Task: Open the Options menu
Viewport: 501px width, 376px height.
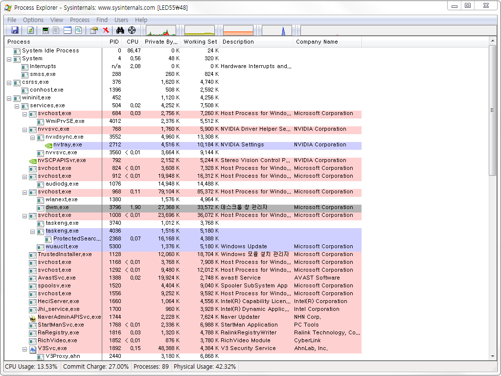Action: point(33,20)
